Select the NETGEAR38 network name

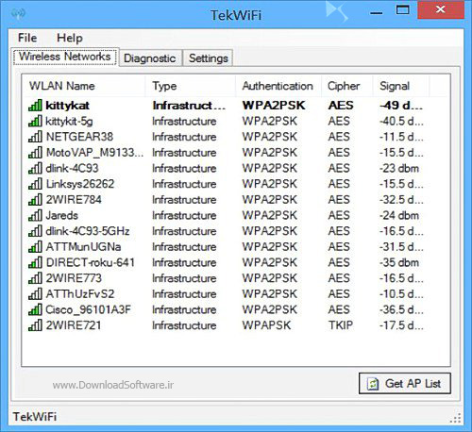pos(79,137)
